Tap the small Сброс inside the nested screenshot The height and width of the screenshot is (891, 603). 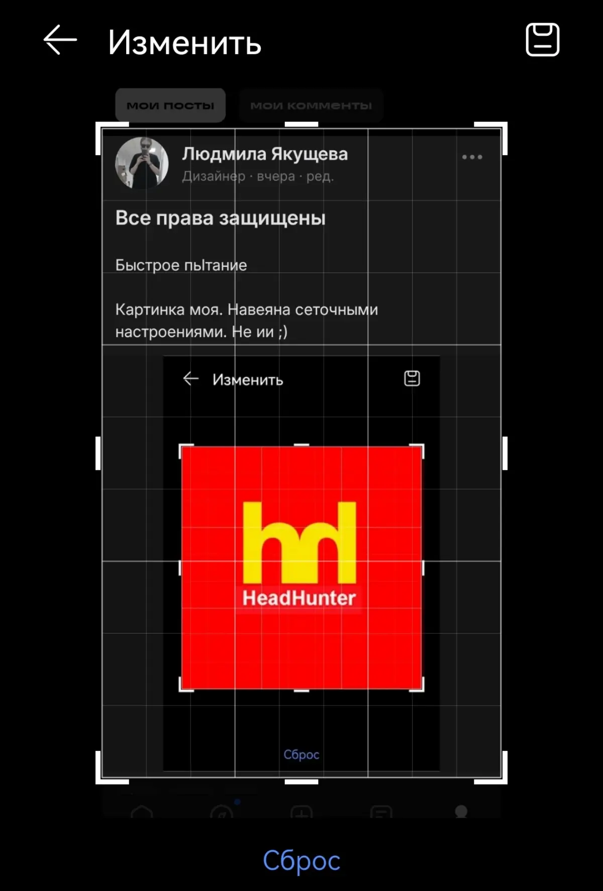point(301,754)
